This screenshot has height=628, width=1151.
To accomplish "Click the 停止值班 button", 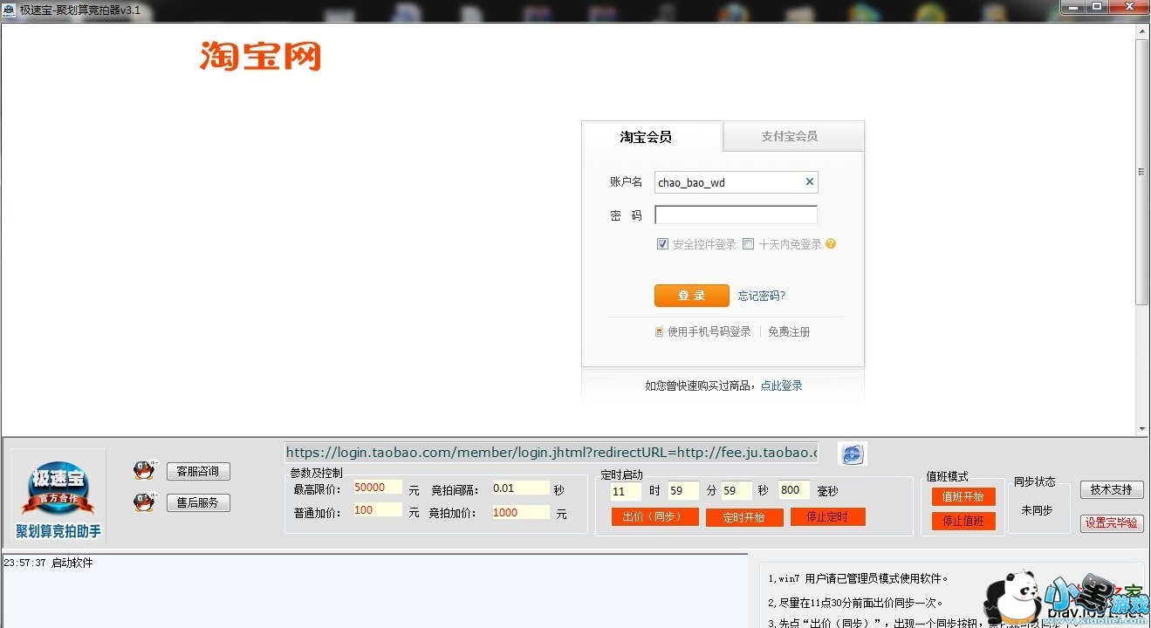I will (963, 521).
